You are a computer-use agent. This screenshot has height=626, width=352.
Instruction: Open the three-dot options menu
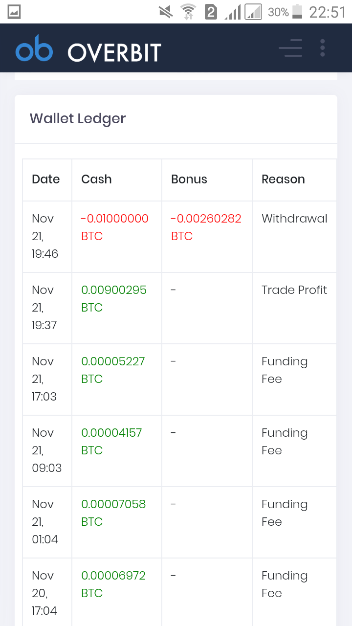[x=323, y=48]
